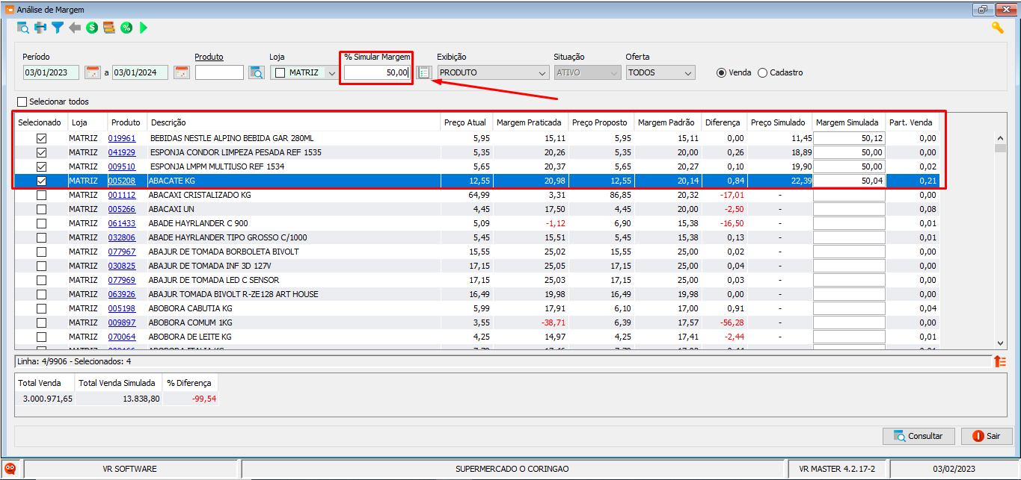Click the gray back arrow icon
The width and height of the screenshot is (1021, 480).
[x=75, y=28]
